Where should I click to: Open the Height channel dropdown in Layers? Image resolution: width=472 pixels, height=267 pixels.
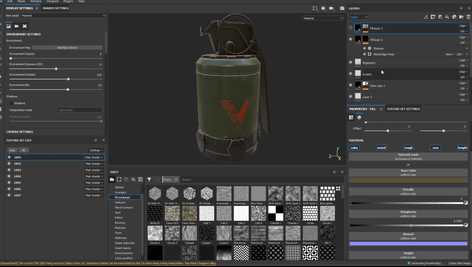click(x=358, y=17)
